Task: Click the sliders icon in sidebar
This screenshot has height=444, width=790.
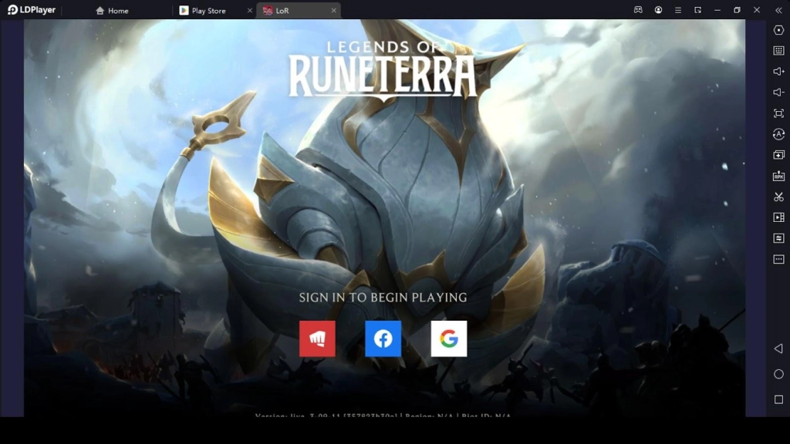Action: pyautogui.click(x=778, y=238)
